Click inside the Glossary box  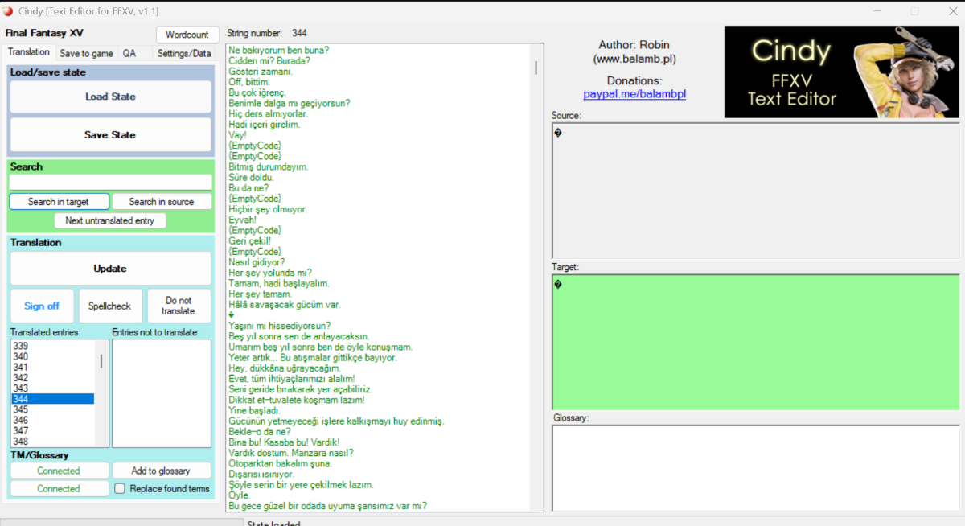(755, 468)
